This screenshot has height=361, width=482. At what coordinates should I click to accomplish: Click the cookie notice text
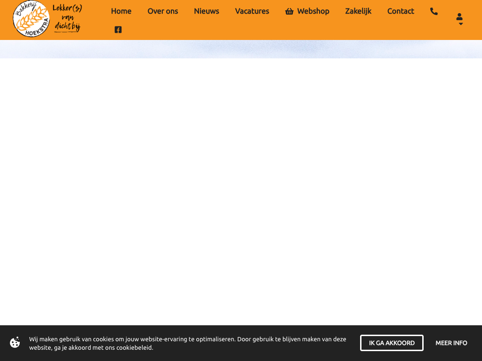click(x=188, y=343)
